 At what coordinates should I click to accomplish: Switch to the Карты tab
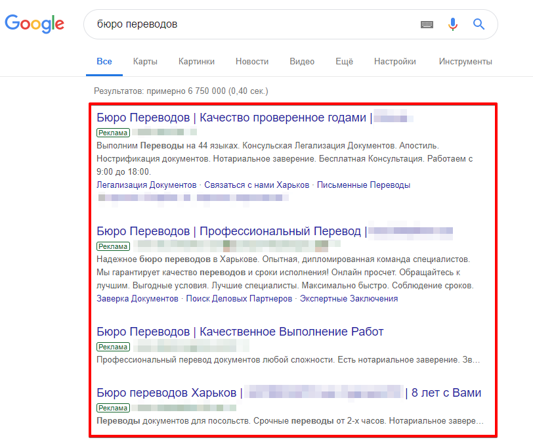(x=144, y=61)
